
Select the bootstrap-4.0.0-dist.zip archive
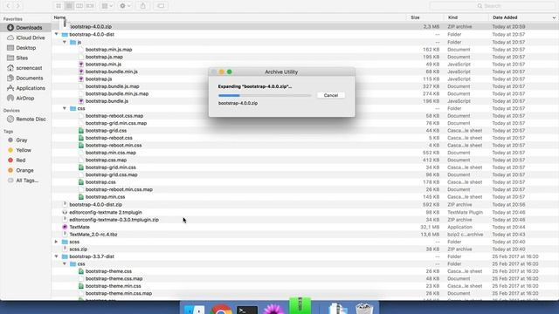tap(95, 204)
